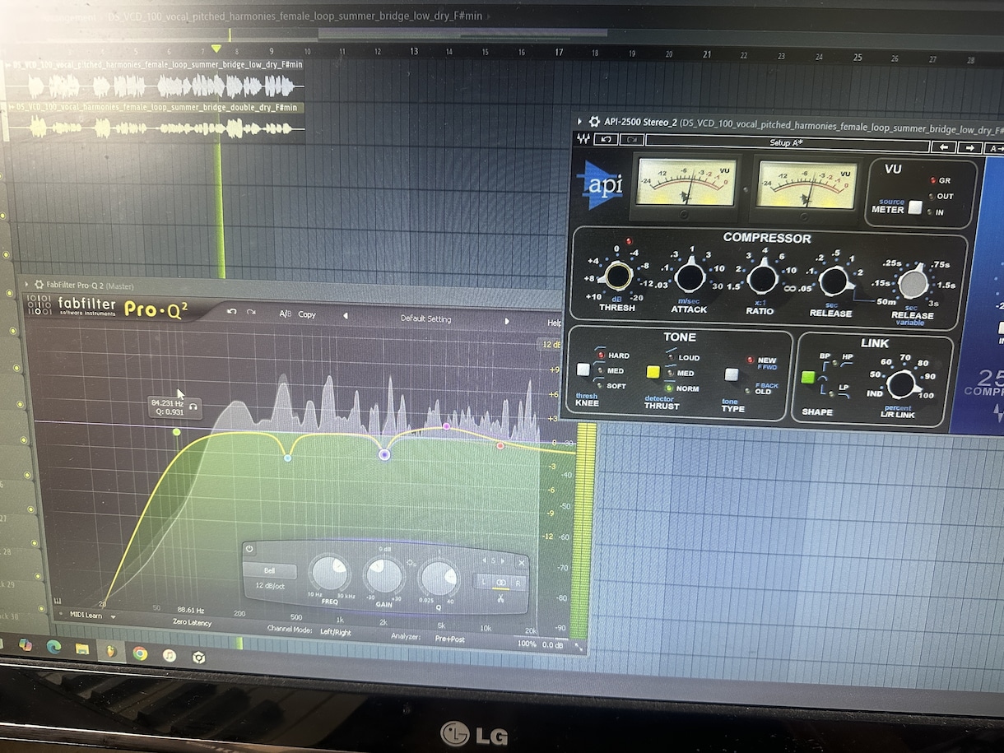The width and height of the screenshot is (1004, 753).
Task: Click the variable RELEASE knob
Action: click(x=912, y=284)
